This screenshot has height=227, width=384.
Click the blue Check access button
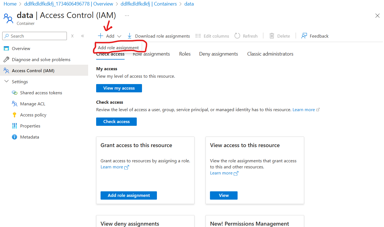[116, 122]
